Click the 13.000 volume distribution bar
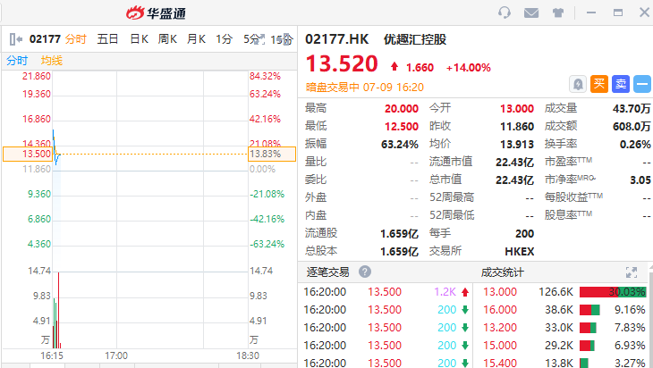Screen dimensions: 653x368 click(x=613, y=292)
